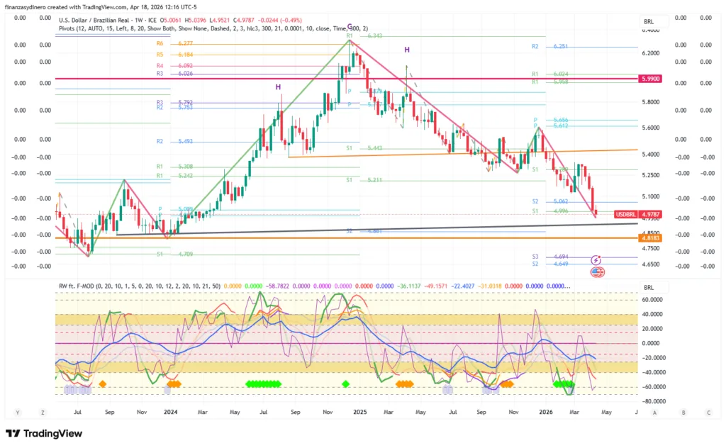The height and width of the screenshot is (448, 726).
Task: Click the lightning bolt event icon
Action: [x=597, y=261]
